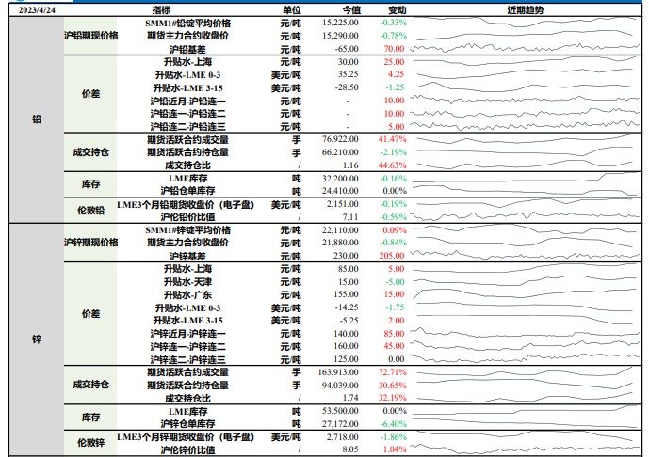
Task: Click the value 2,718.00
Action: tap(342, 437)
